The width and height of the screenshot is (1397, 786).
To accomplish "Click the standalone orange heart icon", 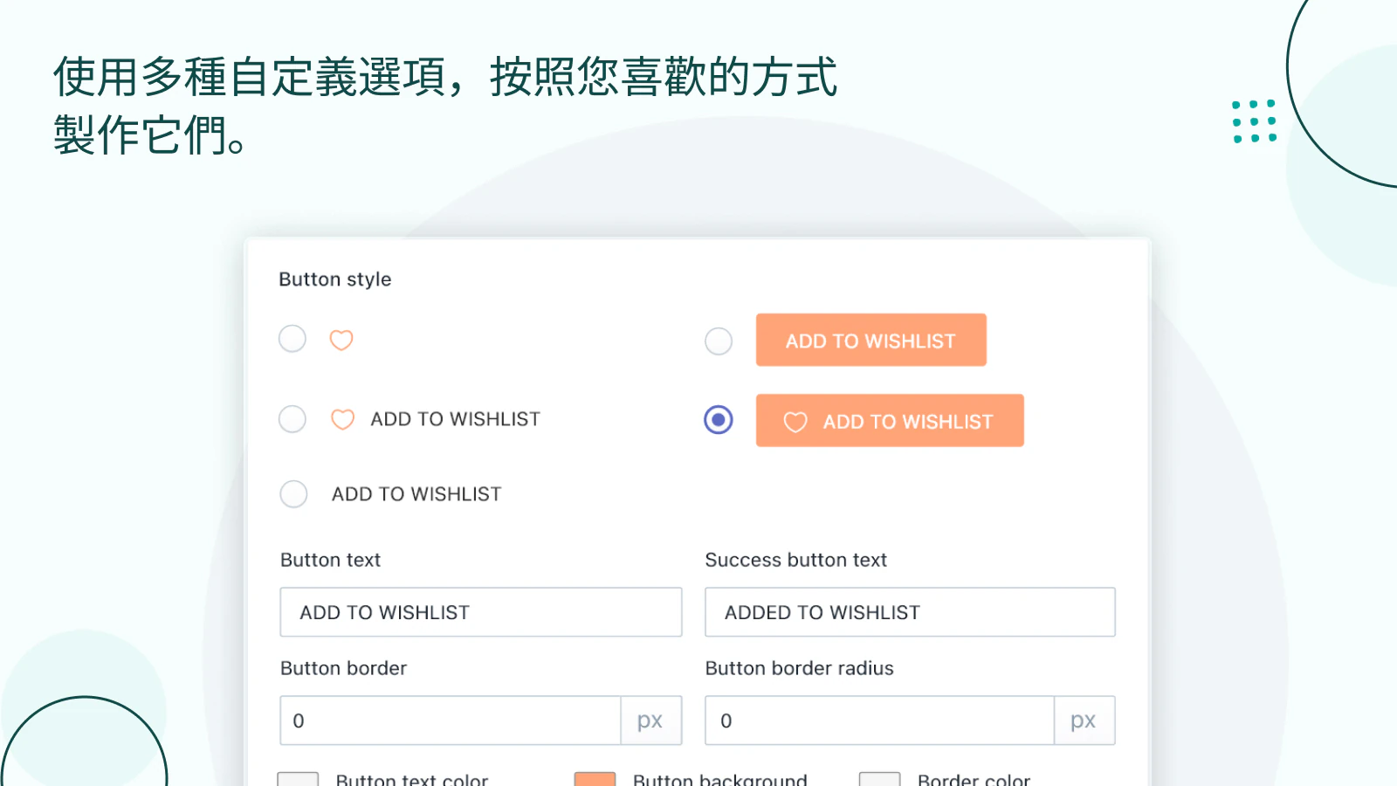I will pyautogui.click(x=341, y=340).
